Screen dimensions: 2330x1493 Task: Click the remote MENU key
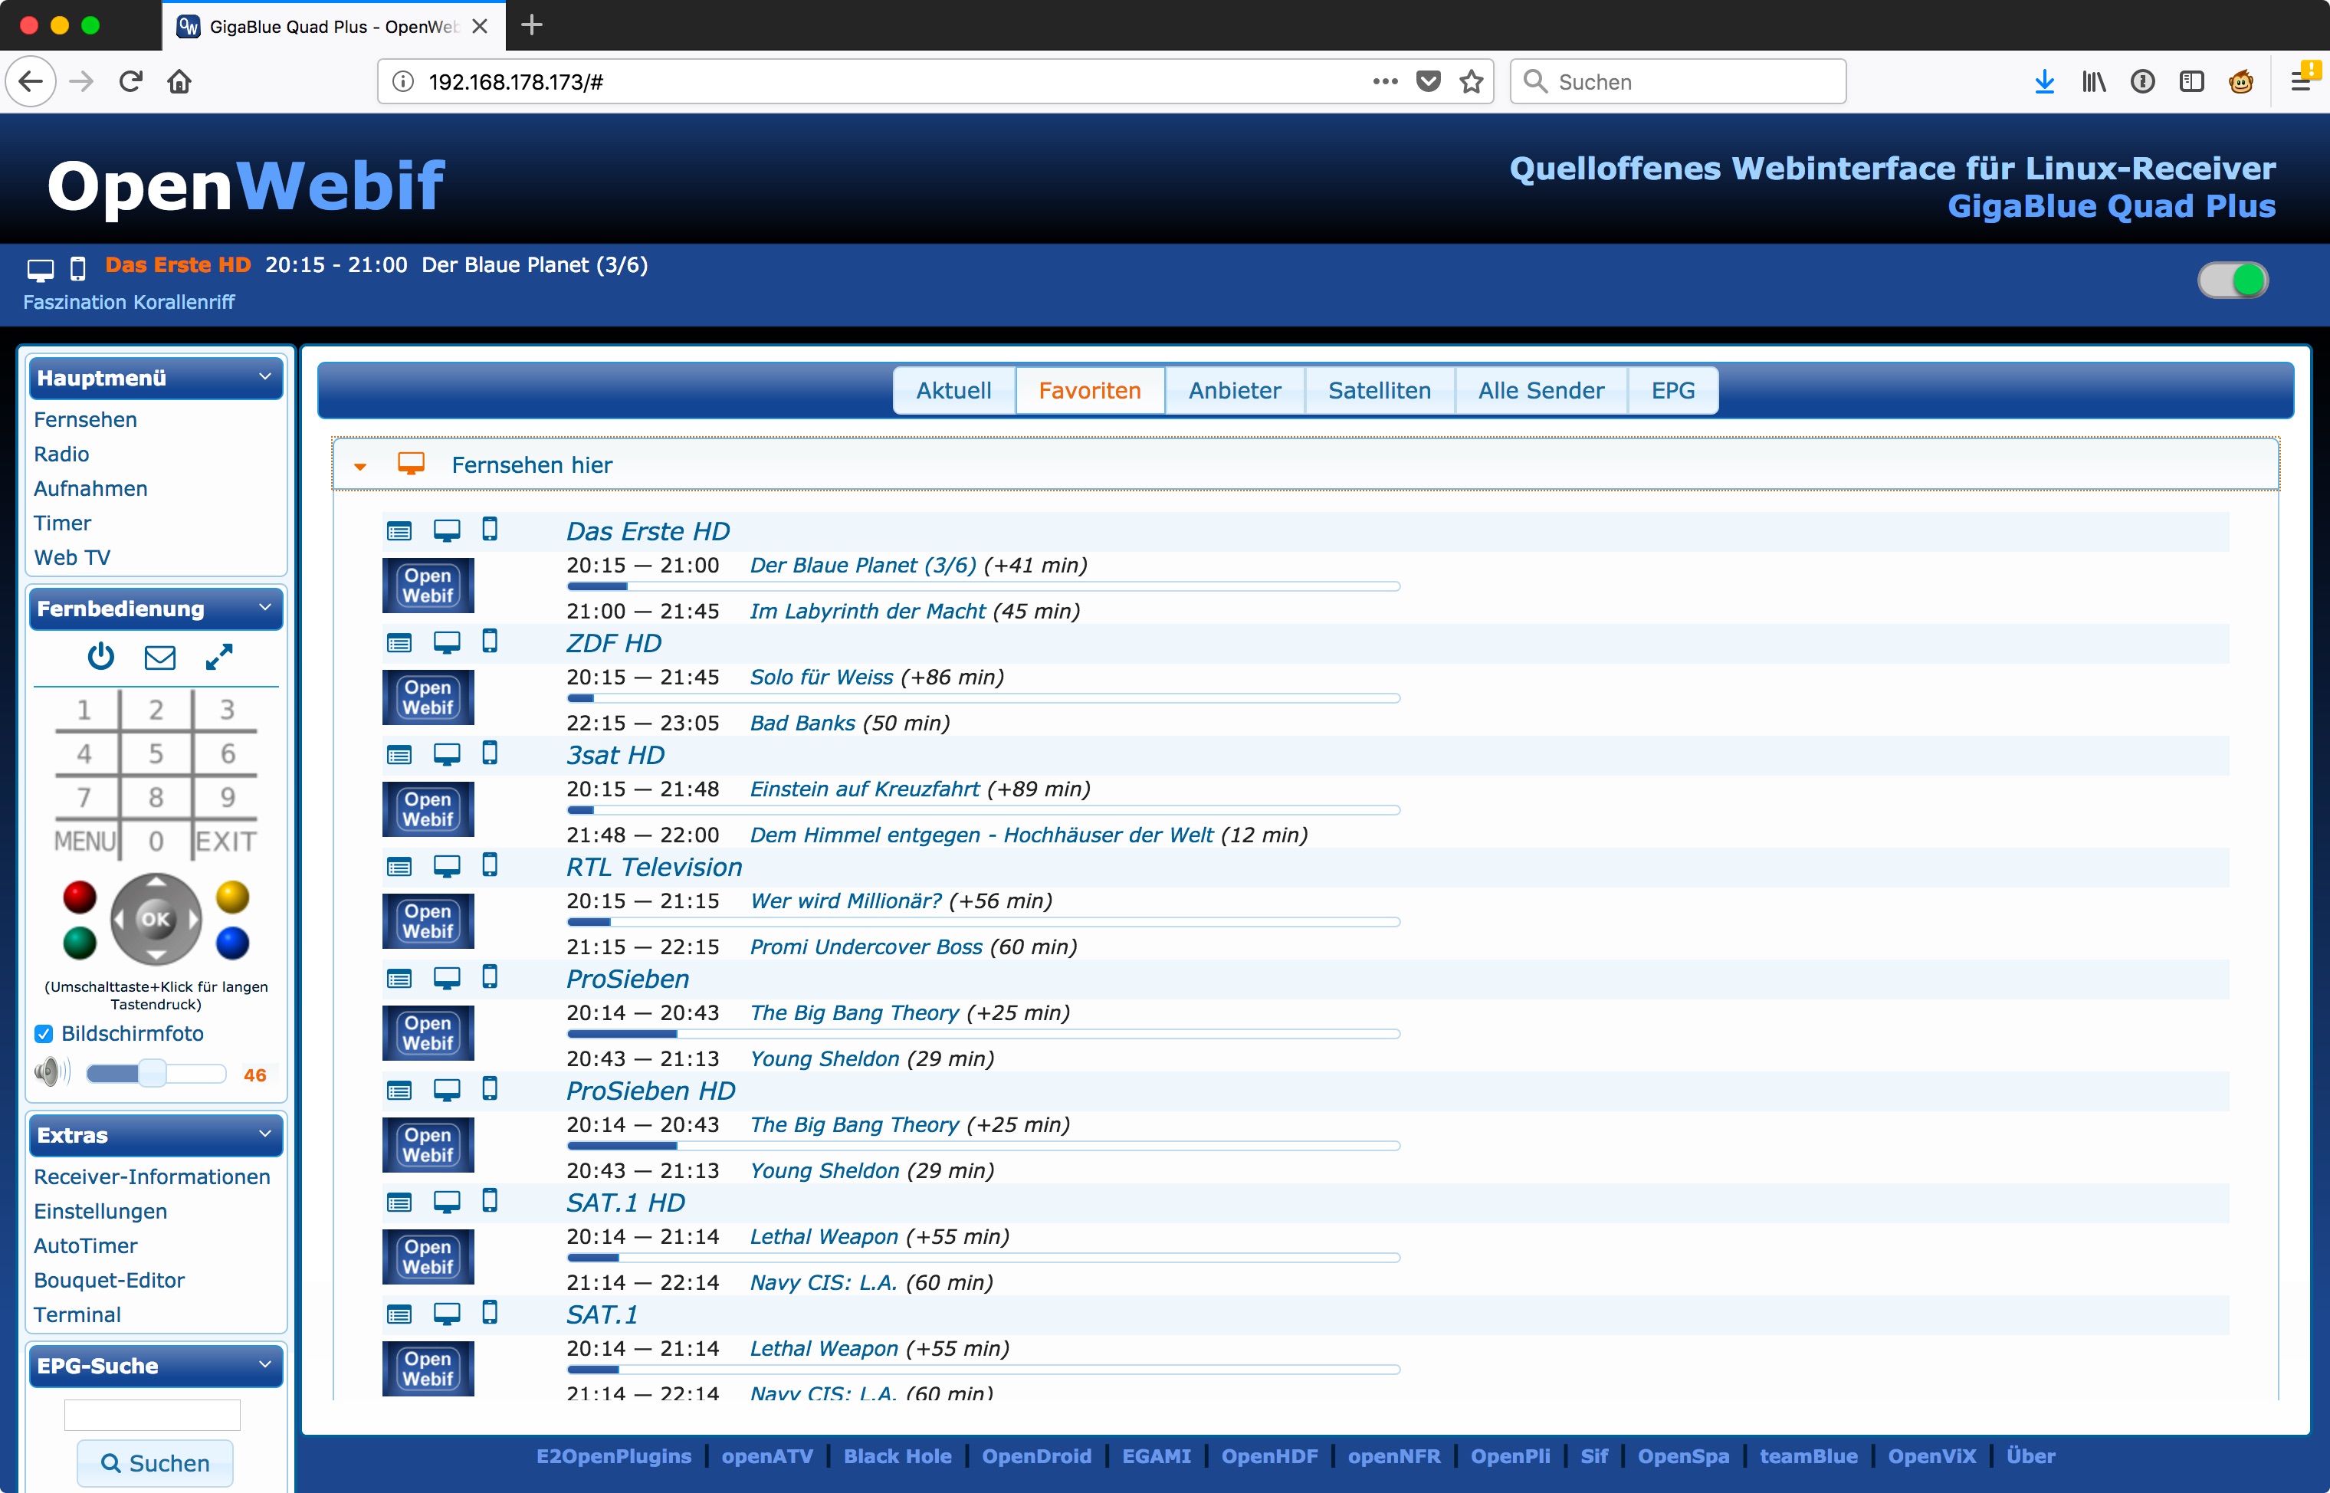click(x=85, y=842)
